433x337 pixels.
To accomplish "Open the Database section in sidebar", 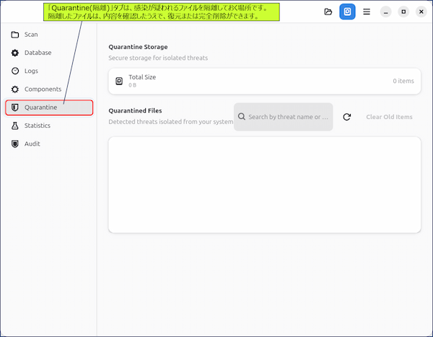I will pyautogui.click(x=49, y=53).
